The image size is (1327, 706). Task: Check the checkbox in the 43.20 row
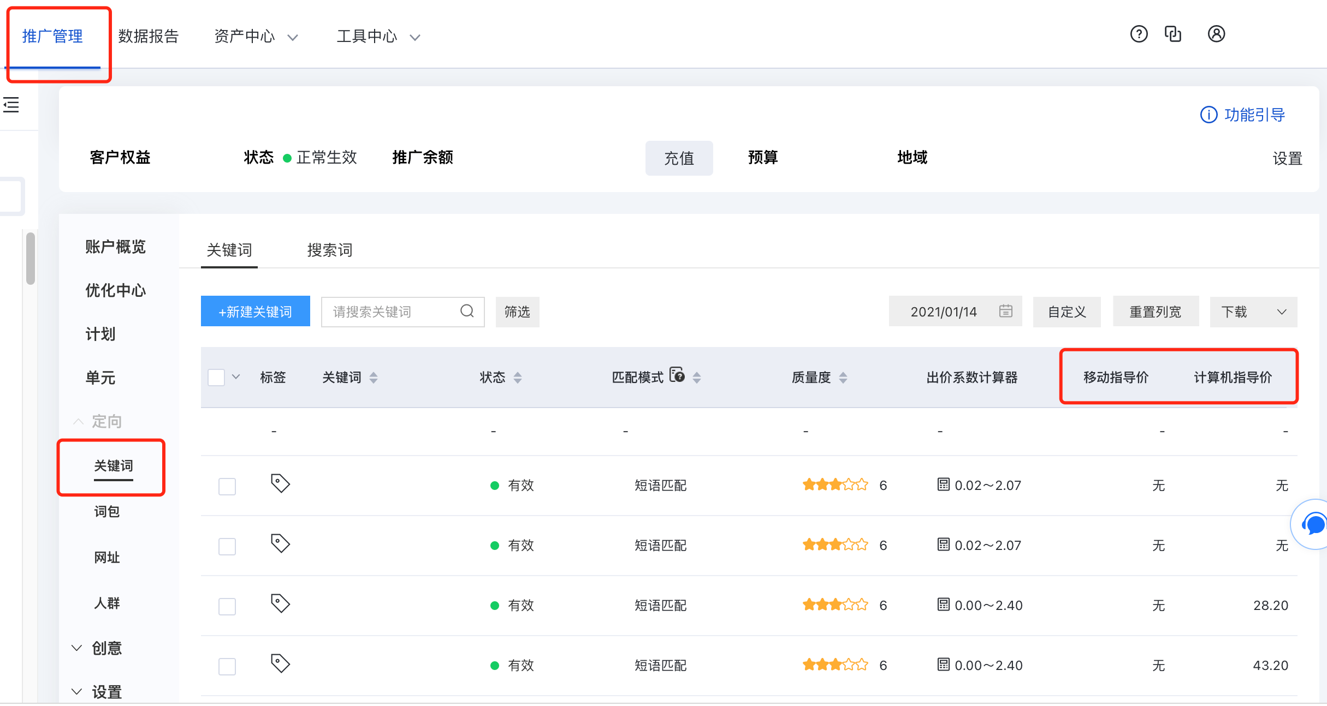tap(227, 667)
